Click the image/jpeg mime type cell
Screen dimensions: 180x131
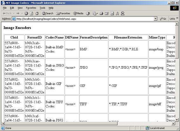coord(157,67)
